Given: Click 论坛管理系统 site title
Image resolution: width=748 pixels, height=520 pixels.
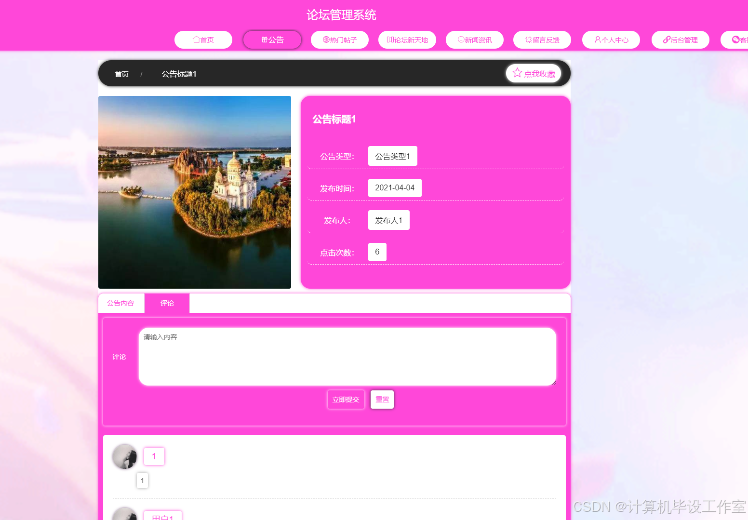Looking at the screenshot, I should click(342, 15).
